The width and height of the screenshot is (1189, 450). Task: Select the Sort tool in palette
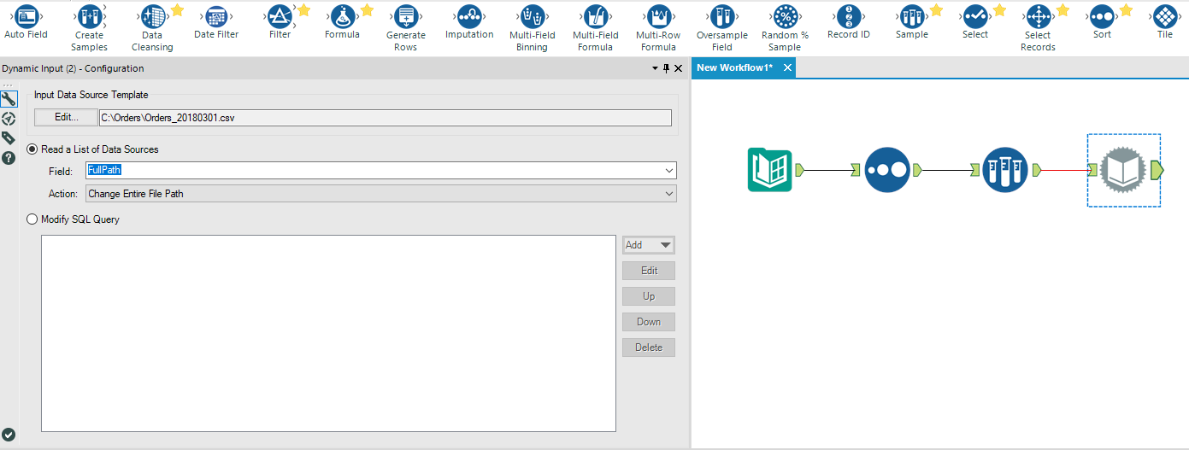point(1102,22)
